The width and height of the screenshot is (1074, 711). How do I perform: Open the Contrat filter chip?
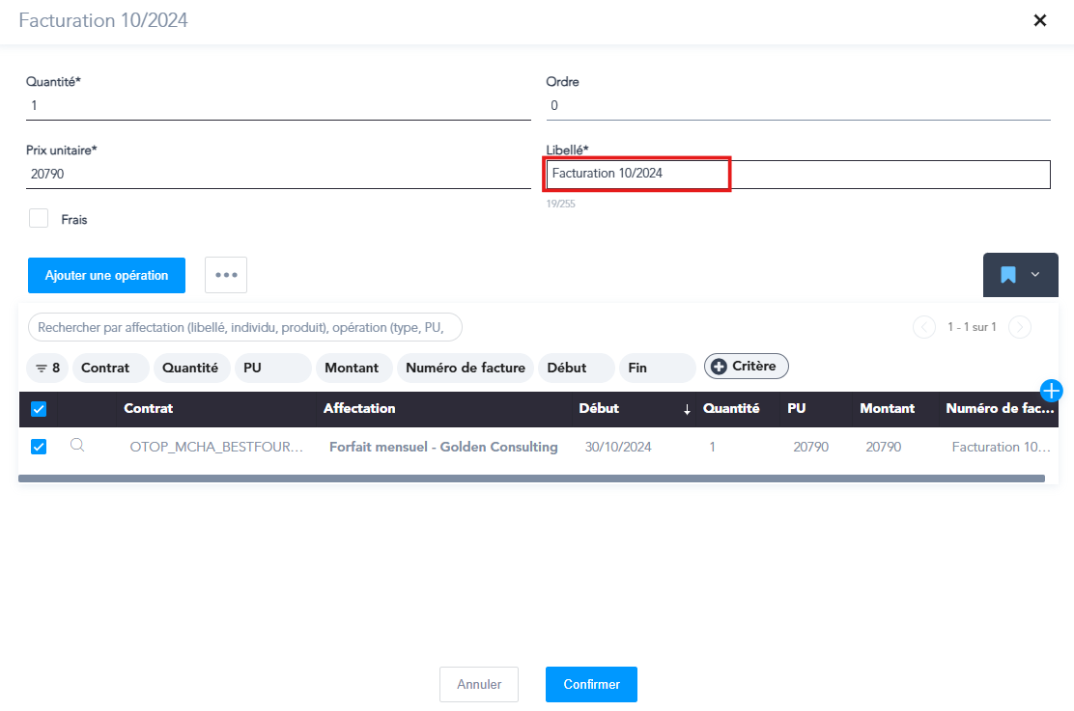110,368
